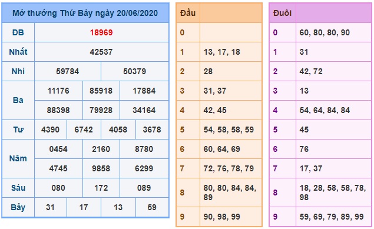This screenshot has width=374, height=229.
Task: Select digit 9 in the Đuôi column
Action: tap(275, 217)
